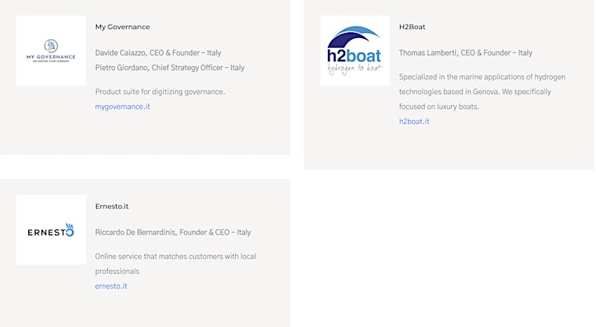Select Pietro Giordano Chief Strategy Officer line

pyautogui.click(x=170, y=68)
